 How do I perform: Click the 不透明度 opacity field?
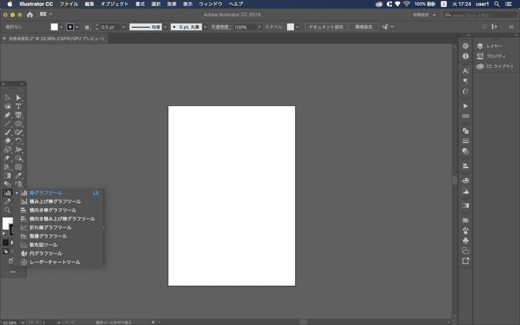tap(245, 27)
